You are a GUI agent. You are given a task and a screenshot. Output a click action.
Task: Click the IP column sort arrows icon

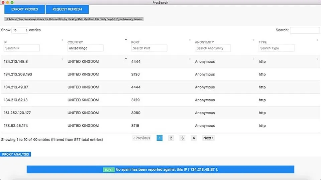click(x=63, y=40)
